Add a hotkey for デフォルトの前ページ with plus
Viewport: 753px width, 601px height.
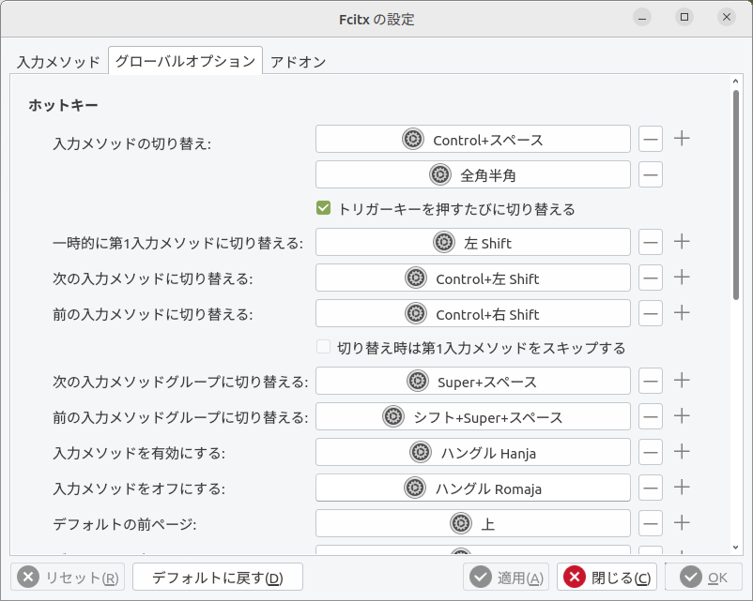[683, 523]
